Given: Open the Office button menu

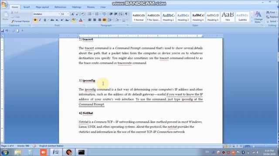Looking at the screenshot, I should (x=4, y=4).
